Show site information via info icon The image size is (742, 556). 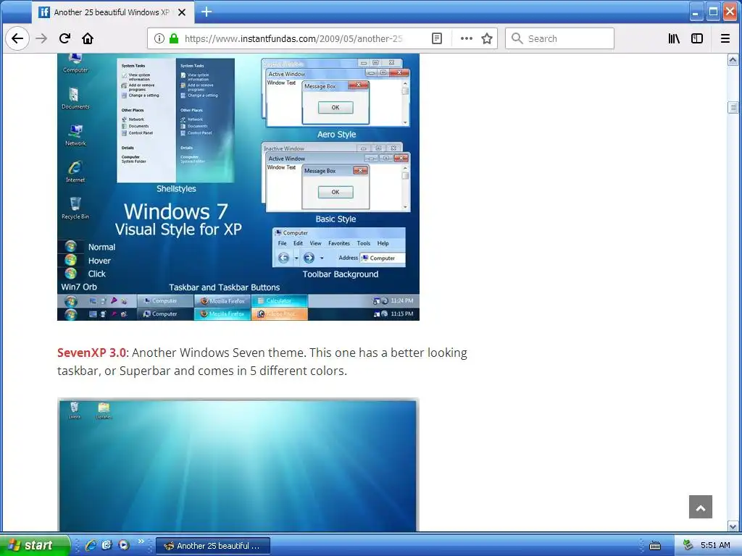click(x=159, y=38)
